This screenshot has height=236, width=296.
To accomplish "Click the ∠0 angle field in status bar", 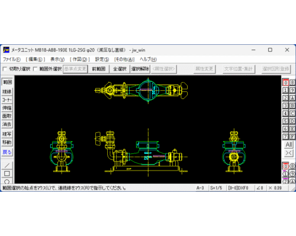I will (x=260, y=188).
